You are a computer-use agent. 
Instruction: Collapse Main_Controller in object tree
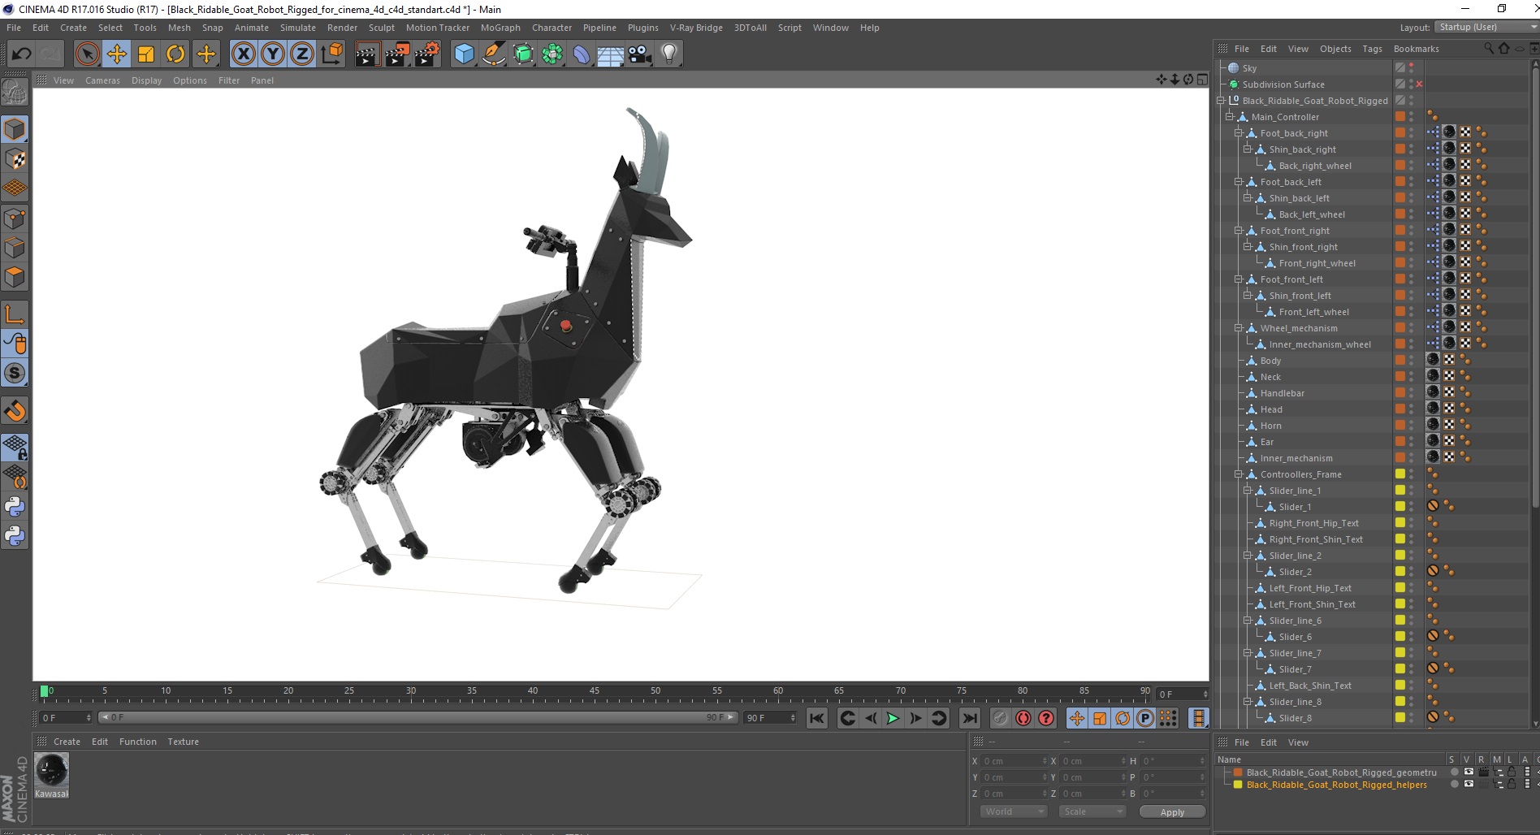pos(1230,117)
